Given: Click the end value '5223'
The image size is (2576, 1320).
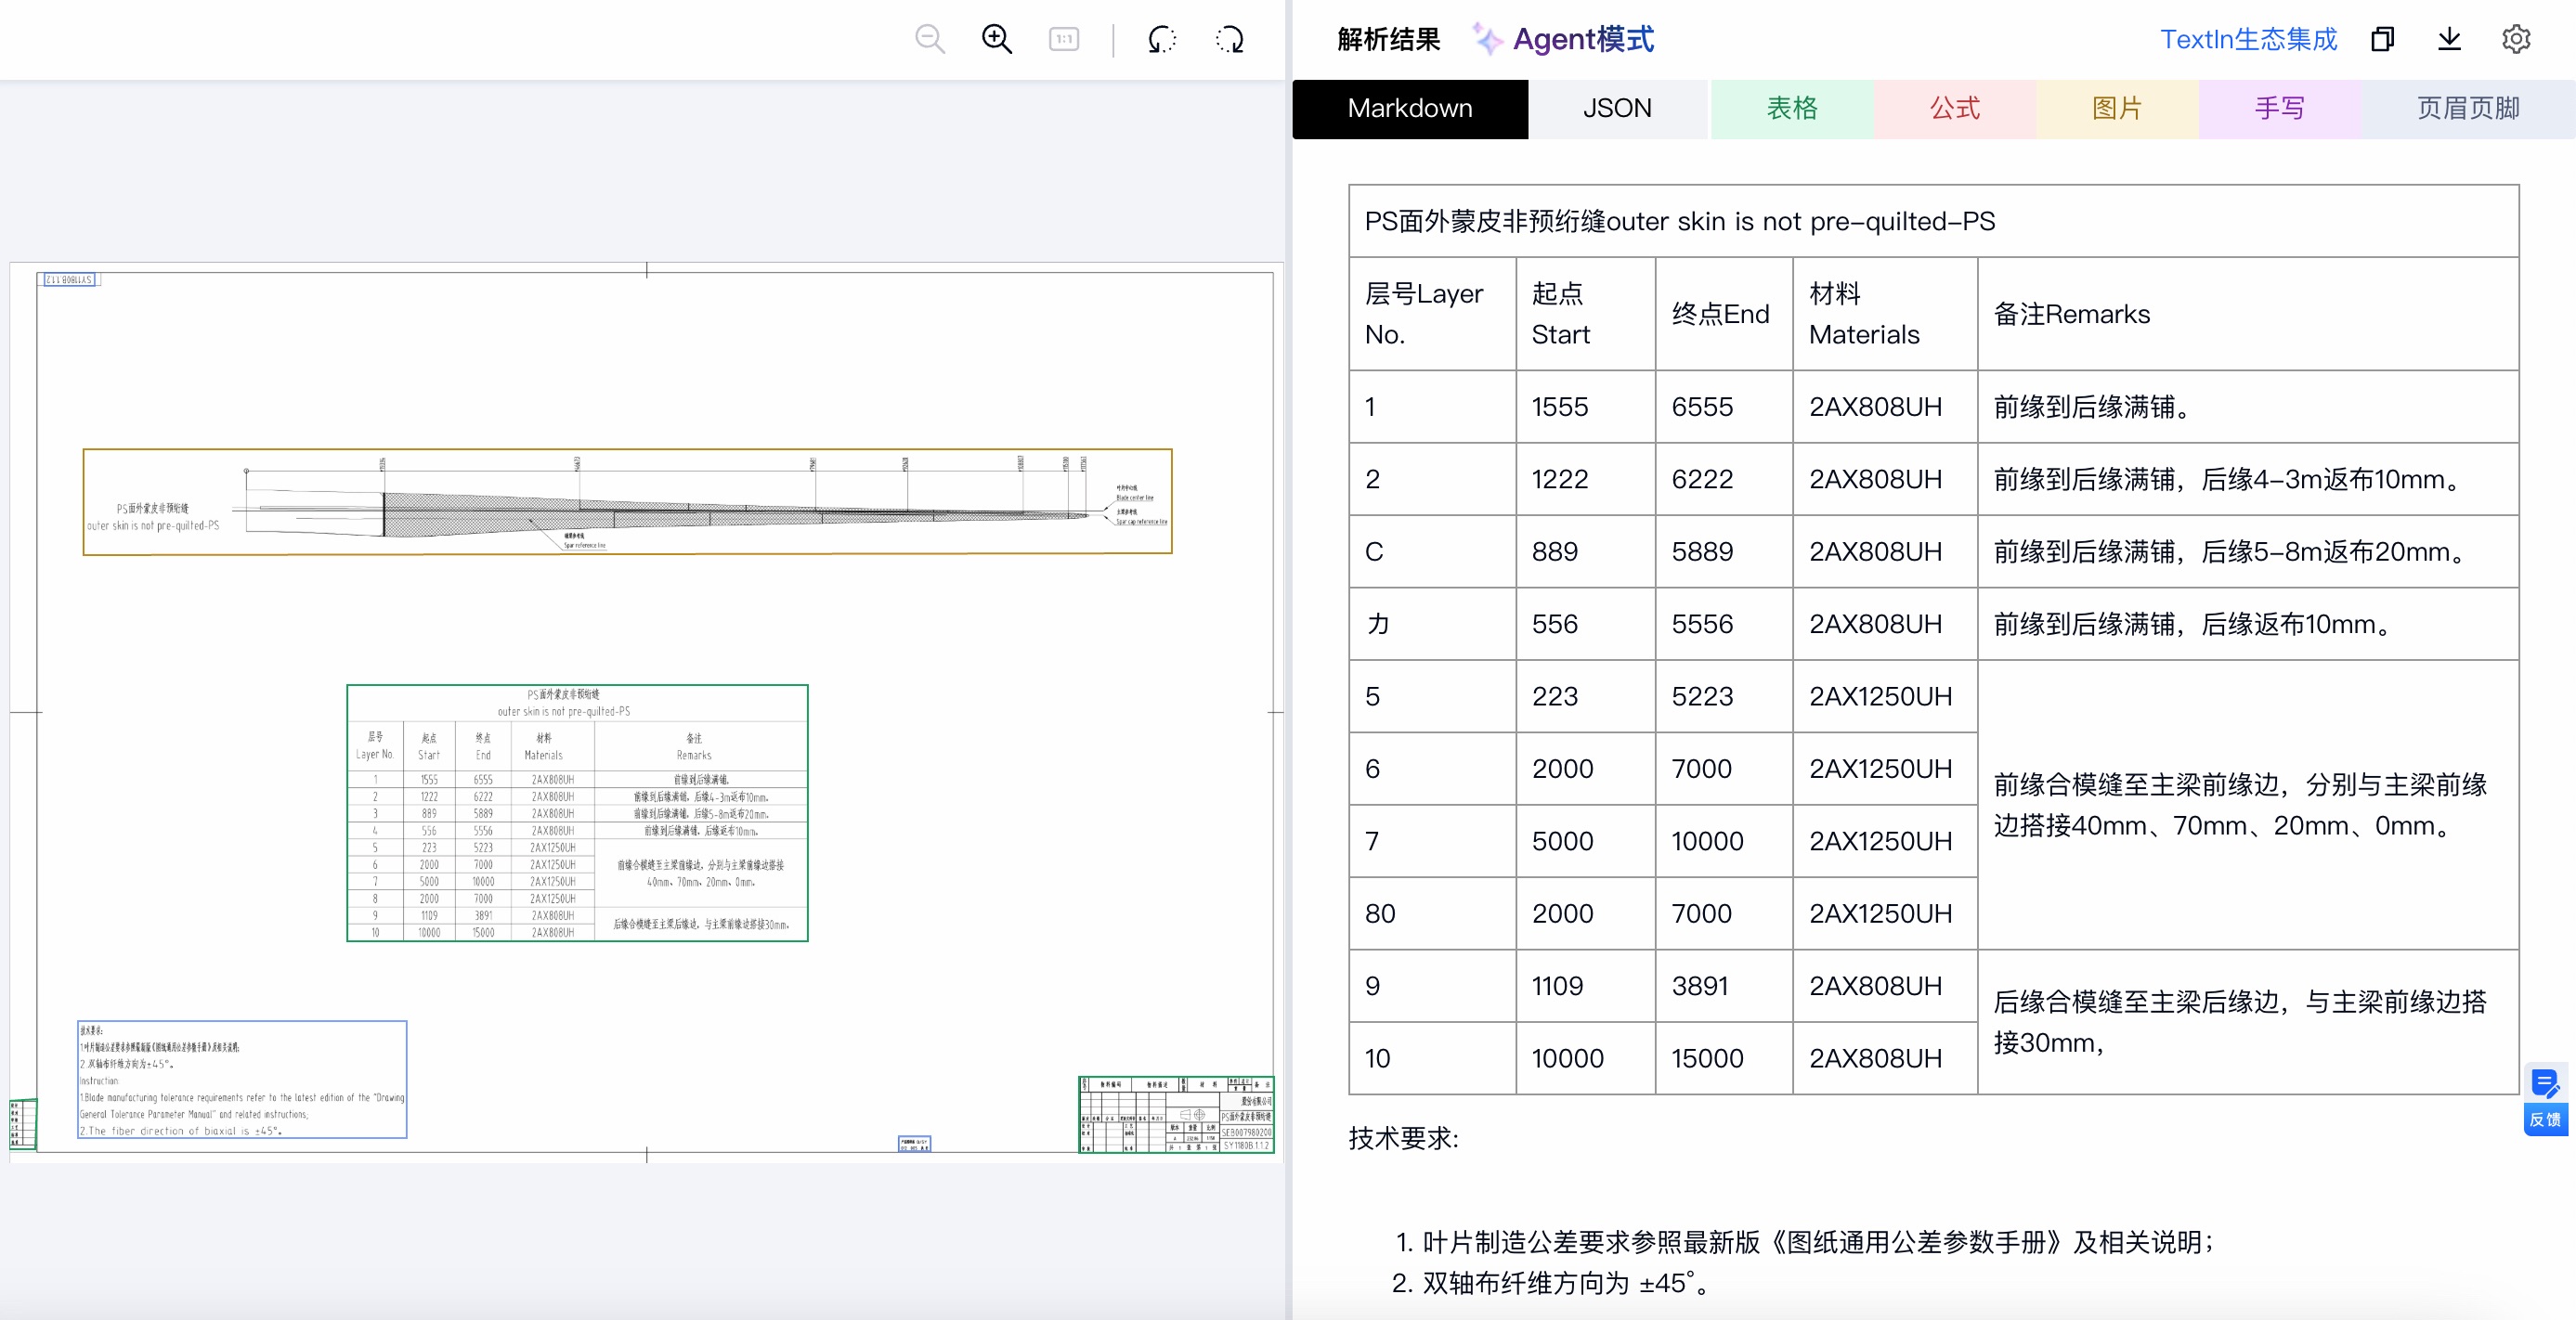Looking at the screenshot, I should tap(1702, 696).
